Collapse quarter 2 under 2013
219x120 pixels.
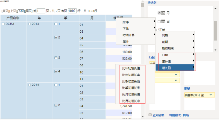tap(56, 37)
